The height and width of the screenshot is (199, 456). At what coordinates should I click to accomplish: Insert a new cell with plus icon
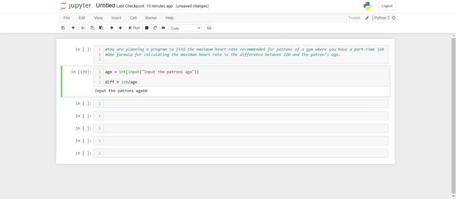coord(73,28)
